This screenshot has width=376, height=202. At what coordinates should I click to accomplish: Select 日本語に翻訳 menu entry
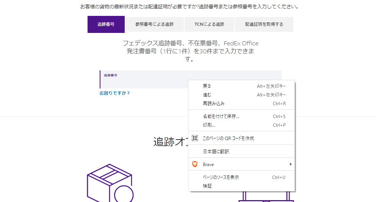click(x=216, y=151)
